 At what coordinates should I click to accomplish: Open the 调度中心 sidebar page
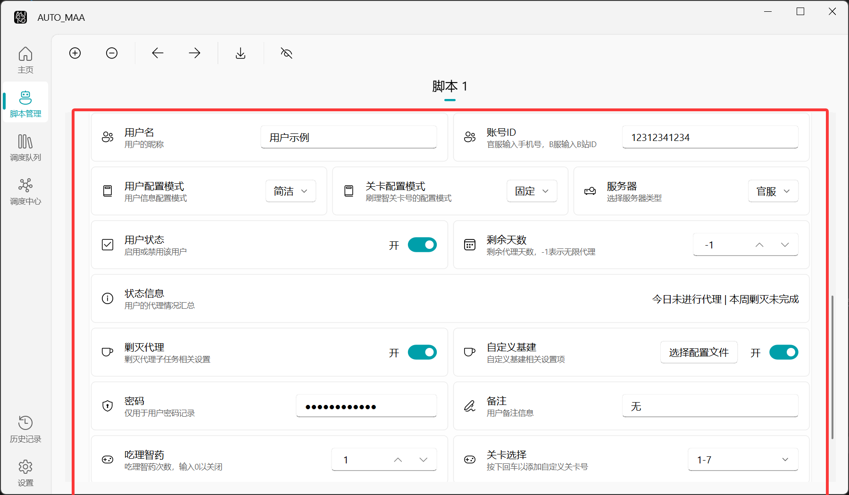25,191
